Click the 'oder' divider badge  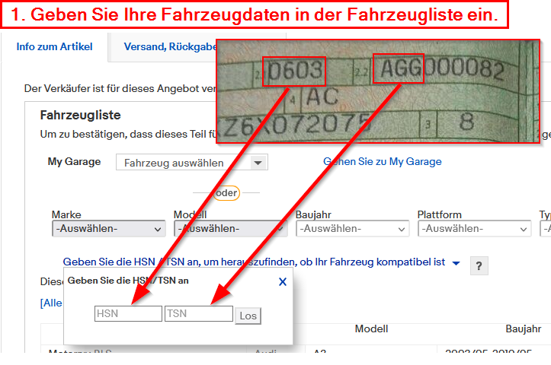(226, 193)
